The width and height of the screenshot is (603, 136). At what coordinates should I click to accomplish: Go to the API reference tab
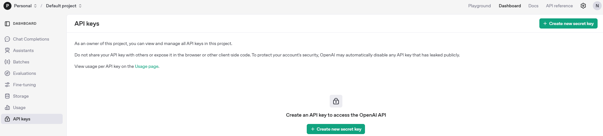pyautogui.click(x=559, y=6)
